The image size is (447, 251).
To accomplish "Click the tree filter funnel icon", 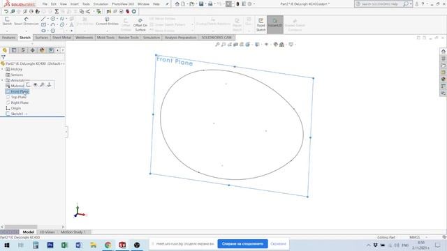I will coord(3,57).
